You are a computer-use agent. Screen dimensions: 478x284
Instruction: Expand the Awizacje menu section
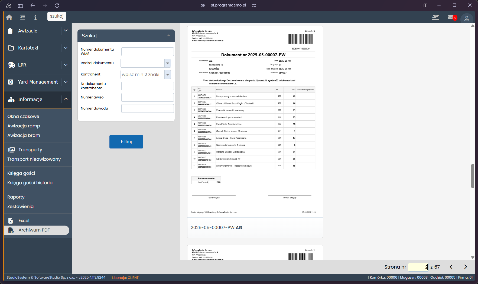click(x=66, y=31)
